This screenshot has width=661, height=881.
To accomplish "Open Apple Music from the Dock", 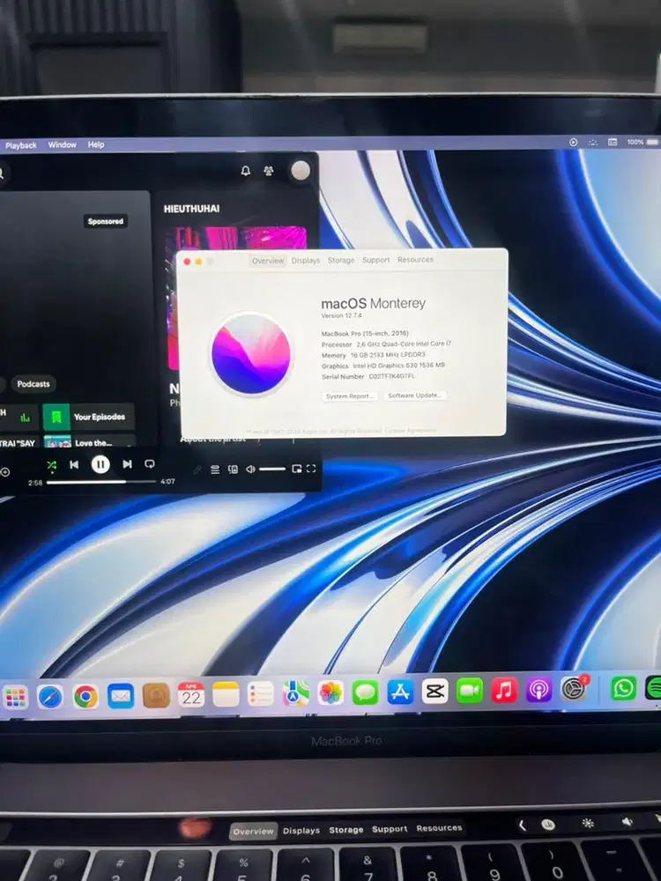I will 504,690.
